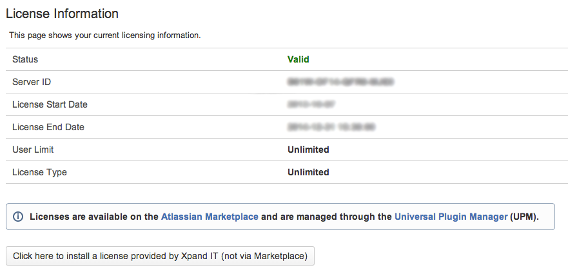Click the blurred Server ID value
Image resolution: width=568 pixels, height=272 pixels.
tap(340, 82)
